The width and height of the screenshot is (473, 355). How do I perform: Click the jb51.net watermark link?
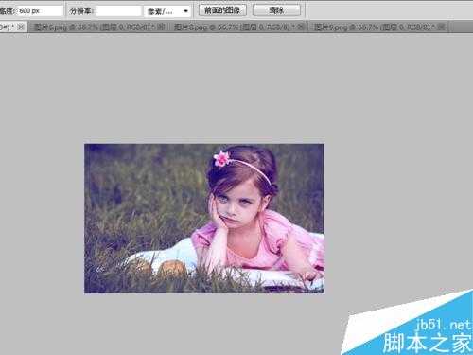tap(444, 325)
